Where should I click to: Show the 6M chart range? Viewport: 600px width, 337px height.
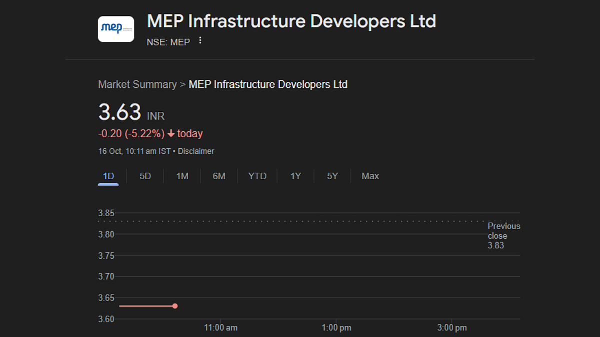(219, 176)
